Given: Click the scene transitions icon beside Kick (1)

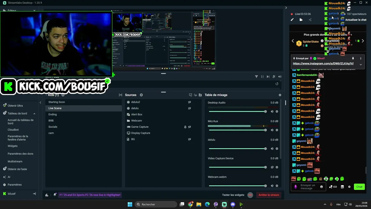Looking at the screenshot, I should click(120, 95).
